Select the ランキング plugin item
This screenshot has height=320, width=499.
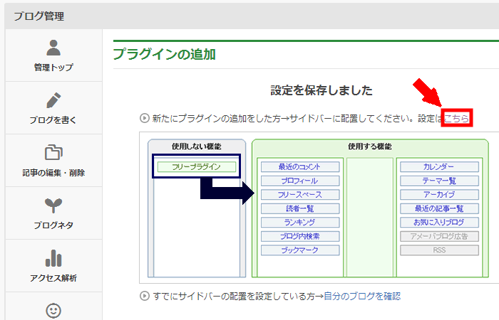pyautogui.click(x=300, y=222)
